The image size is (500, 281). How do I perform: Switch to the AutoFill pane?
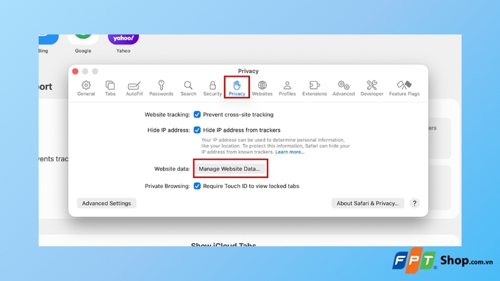[x=134, y=88]
